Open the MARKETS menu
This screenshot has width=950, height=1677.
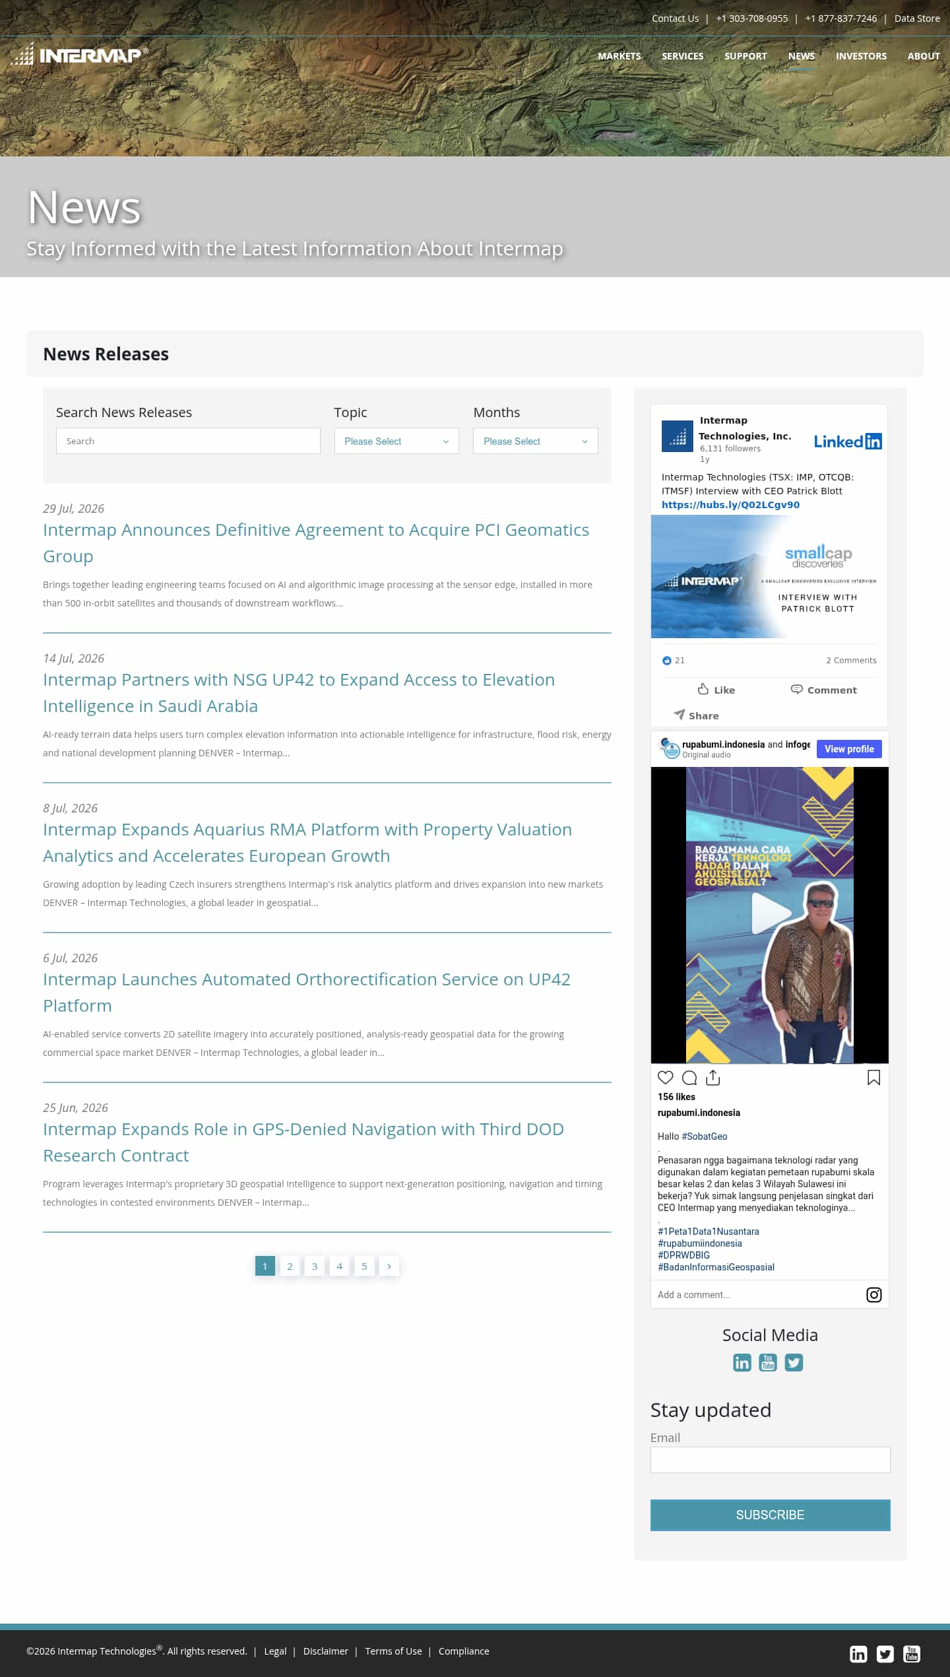[619, 56]
